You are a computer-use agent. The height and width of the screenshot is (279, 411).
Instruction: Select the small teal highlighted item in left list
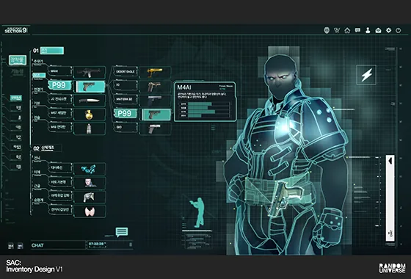(x=16, y=98)
